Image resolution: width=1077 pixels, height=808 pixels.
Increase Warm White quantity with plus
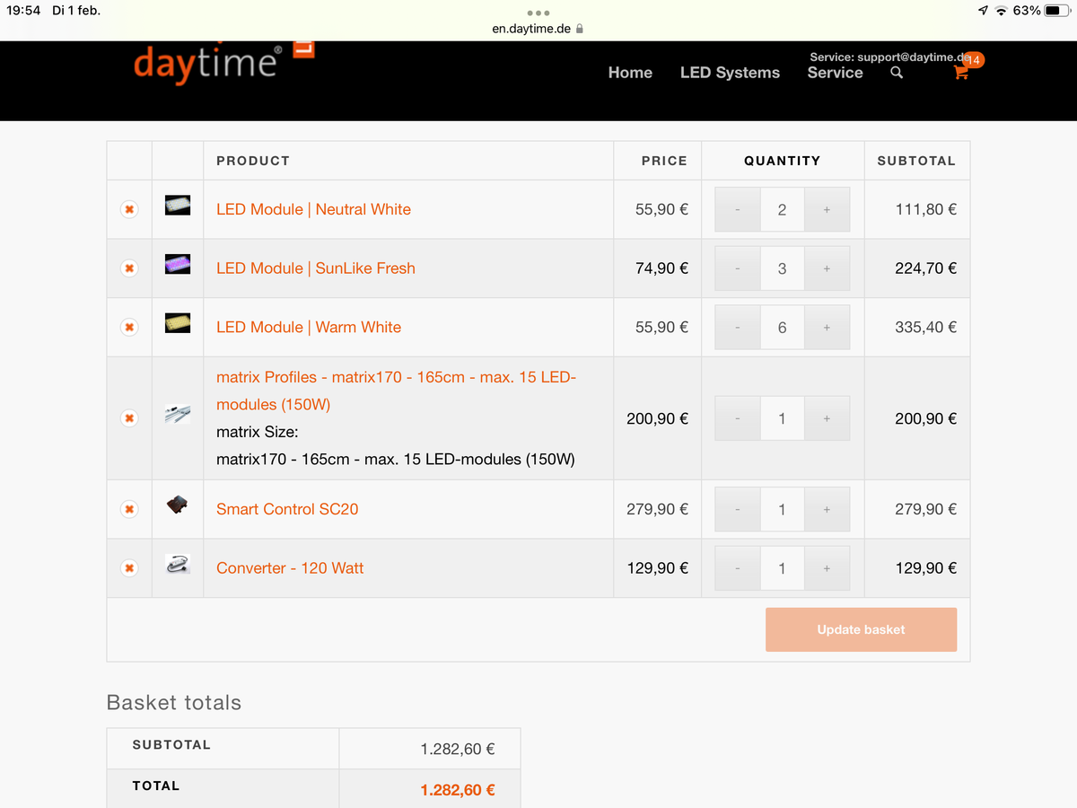[827, 328]
